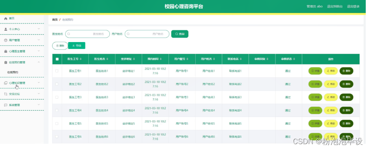Click the 联系电话3 table cell
The width and height of the screenshot is (369, 149).
point(235,97)
